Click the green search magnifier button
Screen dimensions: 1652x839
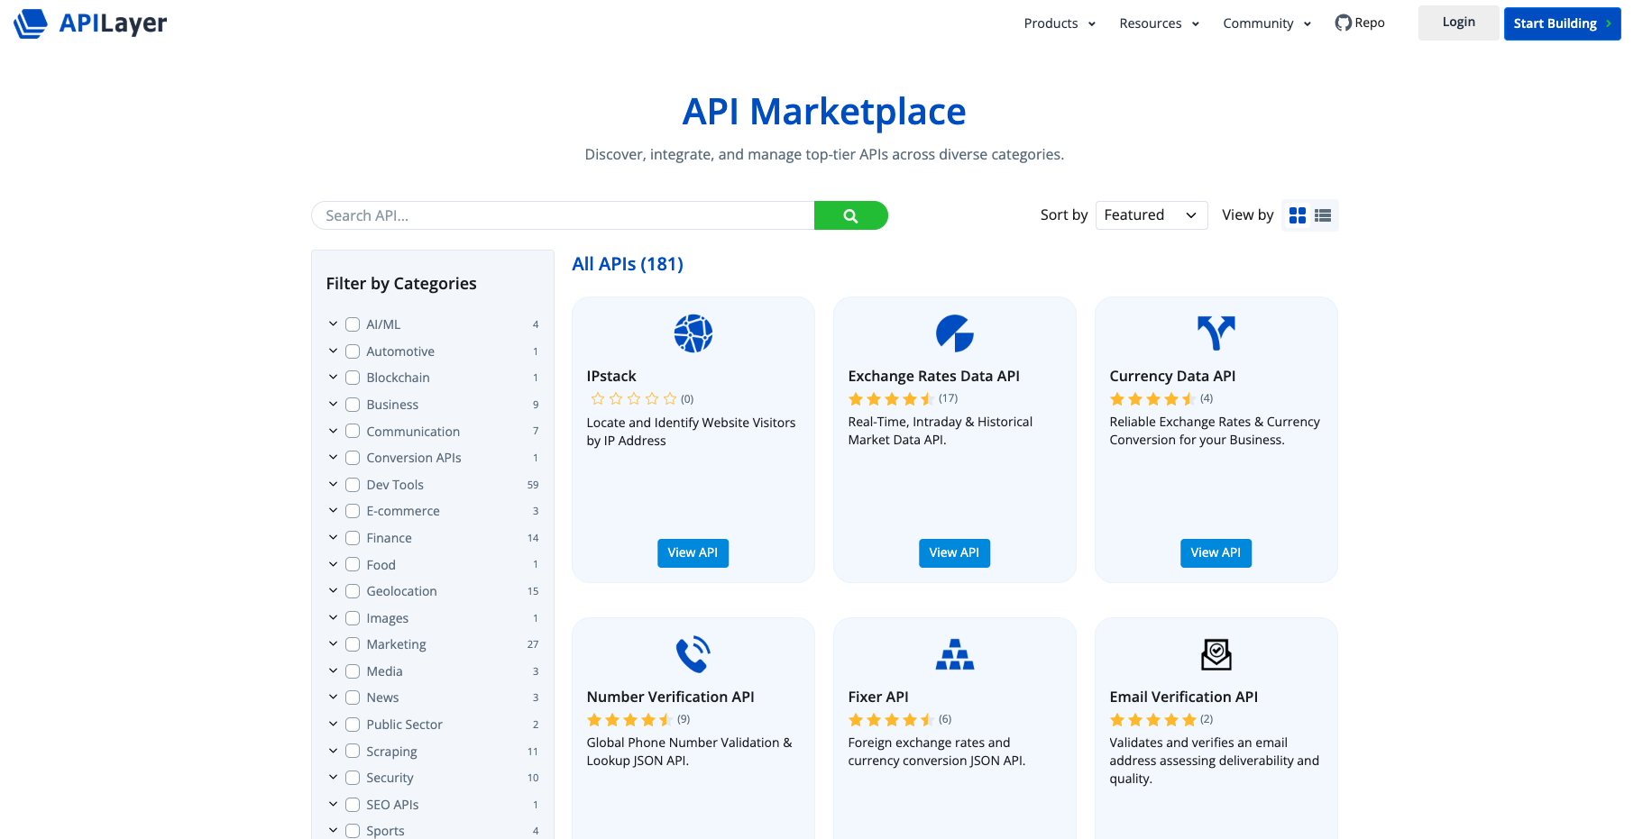(x=850, y=215)
